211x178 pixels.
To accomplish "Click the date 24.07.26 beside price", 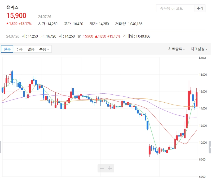I will click(x=45, y=17).
